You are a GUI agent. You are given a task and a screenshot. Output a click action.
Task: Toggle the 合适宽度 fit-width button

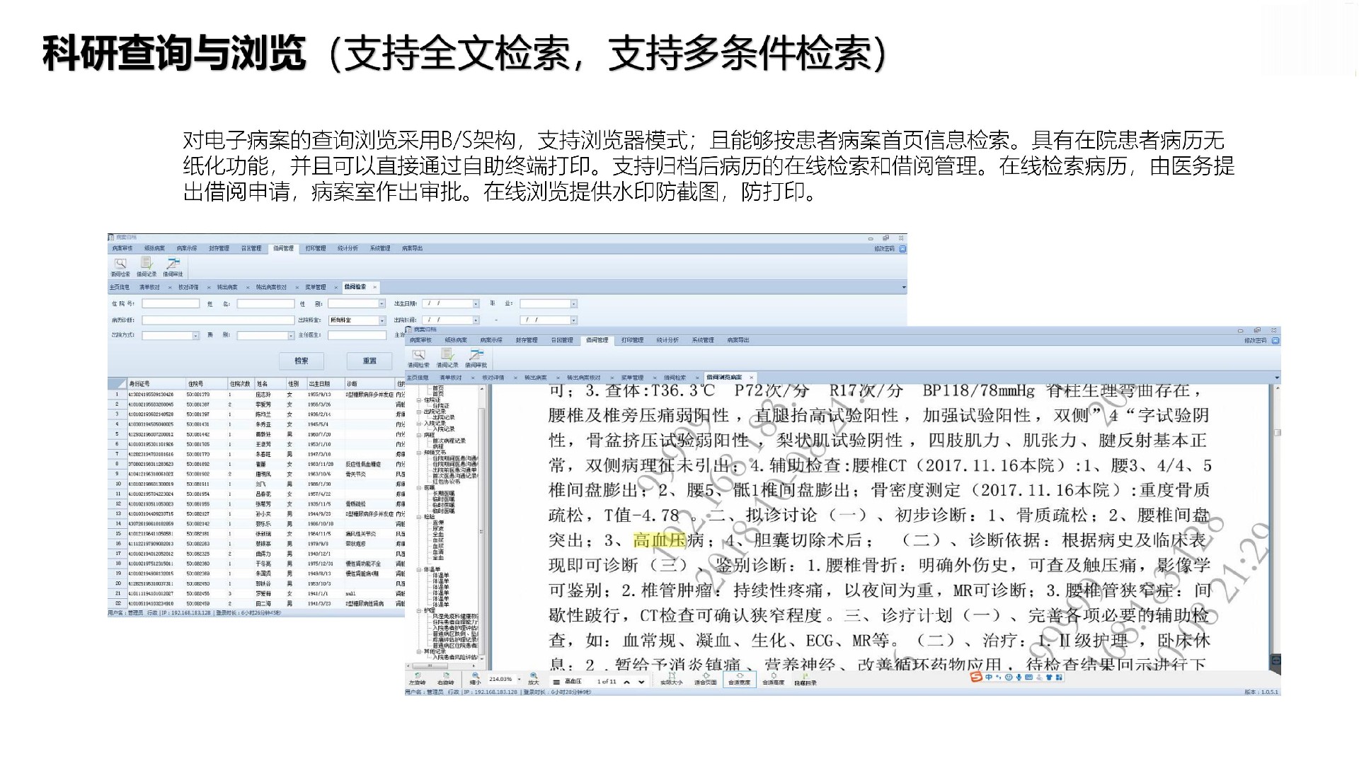tap(739, 679)
